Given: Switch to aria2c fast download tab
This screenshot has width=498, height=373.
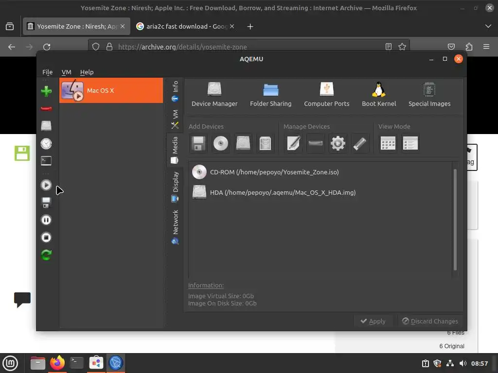Looking at the screenshot, I should coord(185,26).
